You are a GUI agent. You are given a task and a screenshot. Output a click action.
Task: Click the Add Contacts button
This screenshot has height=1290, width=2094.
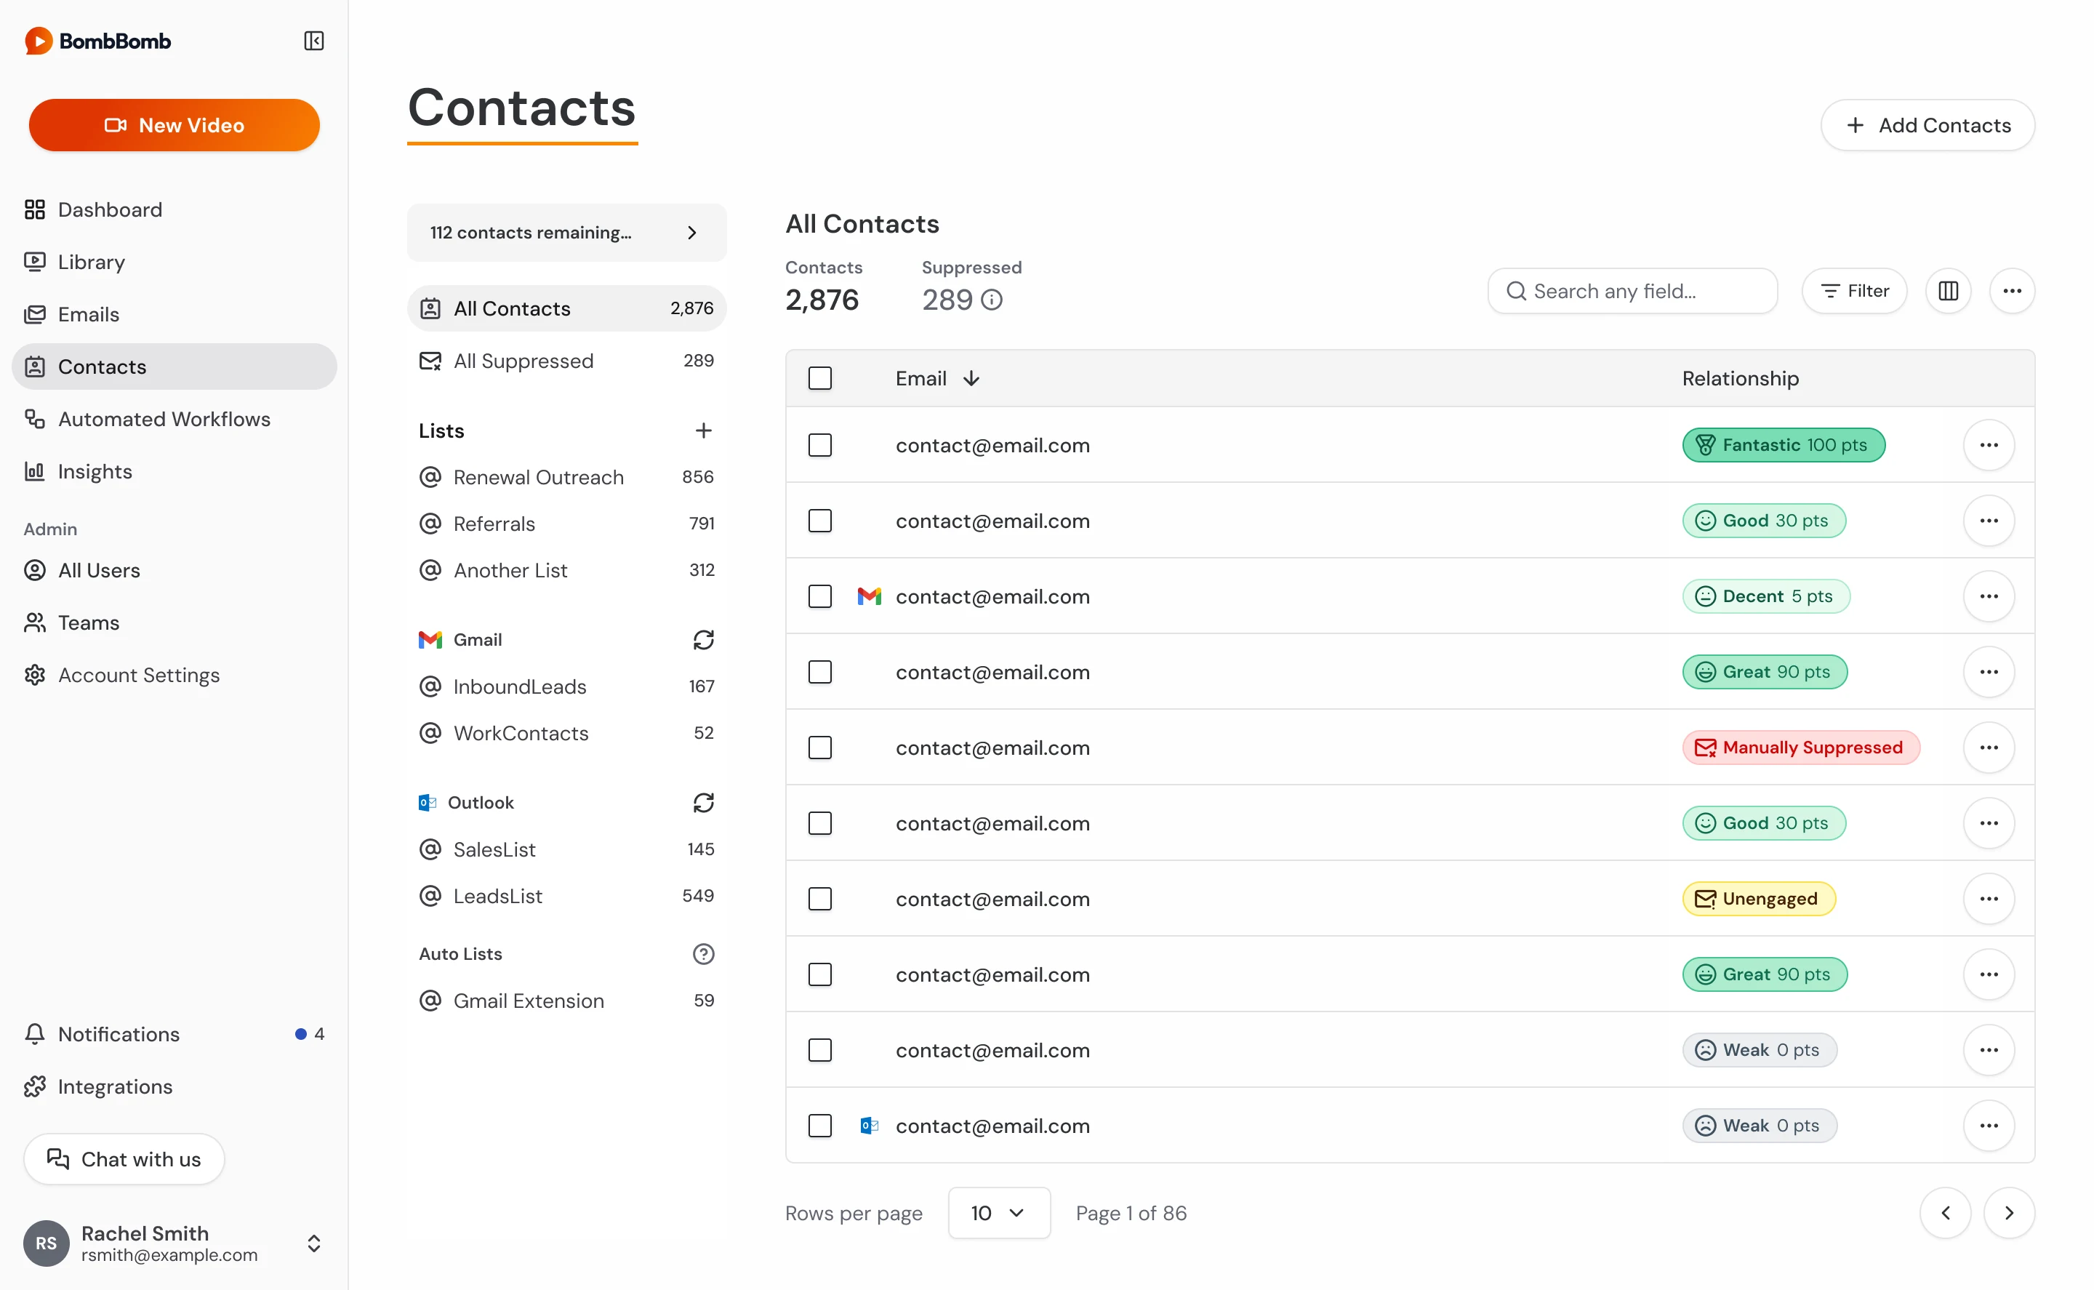tap(1927, 125)
